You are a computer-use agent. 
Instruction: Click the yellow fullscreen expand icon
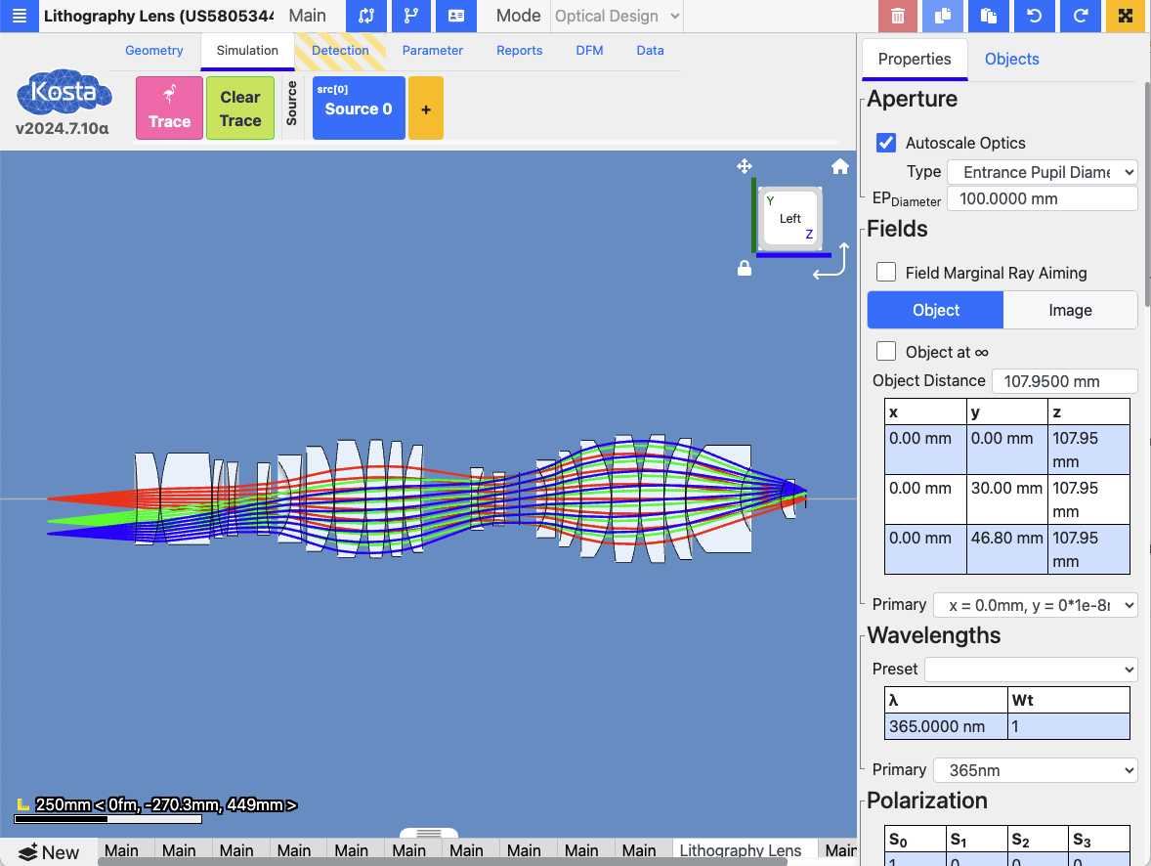[1125, 16]
